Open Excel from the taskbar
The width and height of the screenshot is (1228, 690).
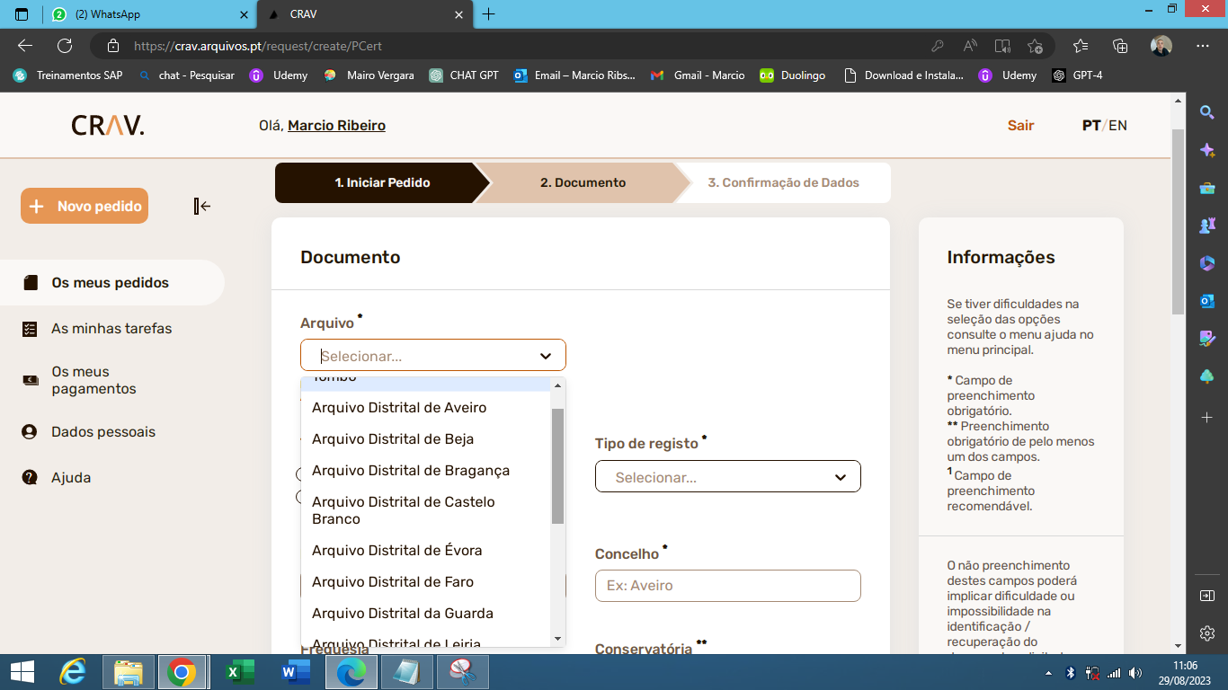(x=239, y=672)
